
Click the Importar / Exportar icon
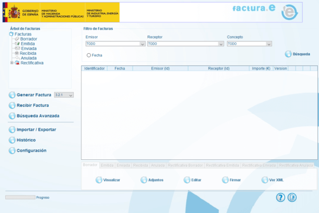click(x=12, y=130)
